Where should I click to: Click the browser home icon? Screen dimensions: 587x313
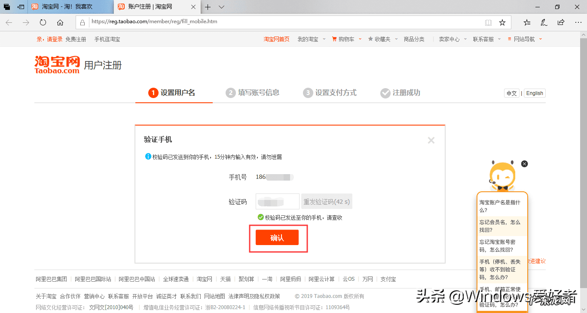[x=60, y=22]
